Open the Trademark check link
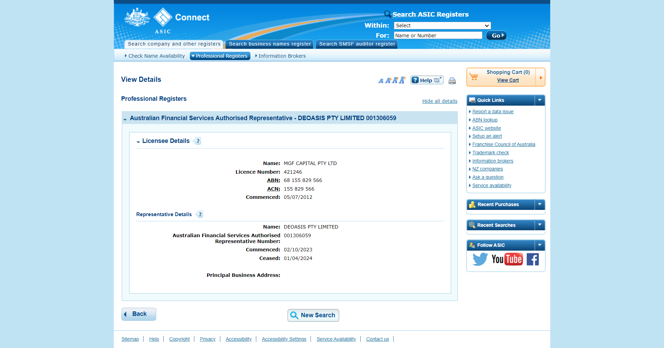The width and height of the screenshot is (664, 348). pyautogui.click(x=490, y=153)
